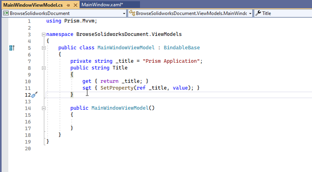Collapse the MainWindowViewModel class on line 5

[43, 48]
